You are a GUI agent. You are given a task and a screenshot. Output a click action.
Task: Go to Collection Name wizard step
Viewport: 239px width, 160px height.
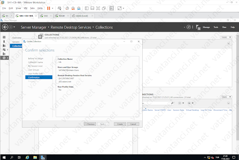pos(35,62)
